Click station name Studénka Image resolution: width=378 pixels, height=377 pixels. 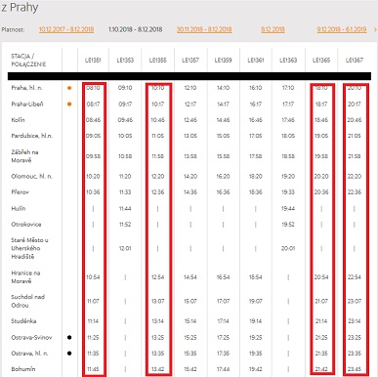(x=23, y=321)
